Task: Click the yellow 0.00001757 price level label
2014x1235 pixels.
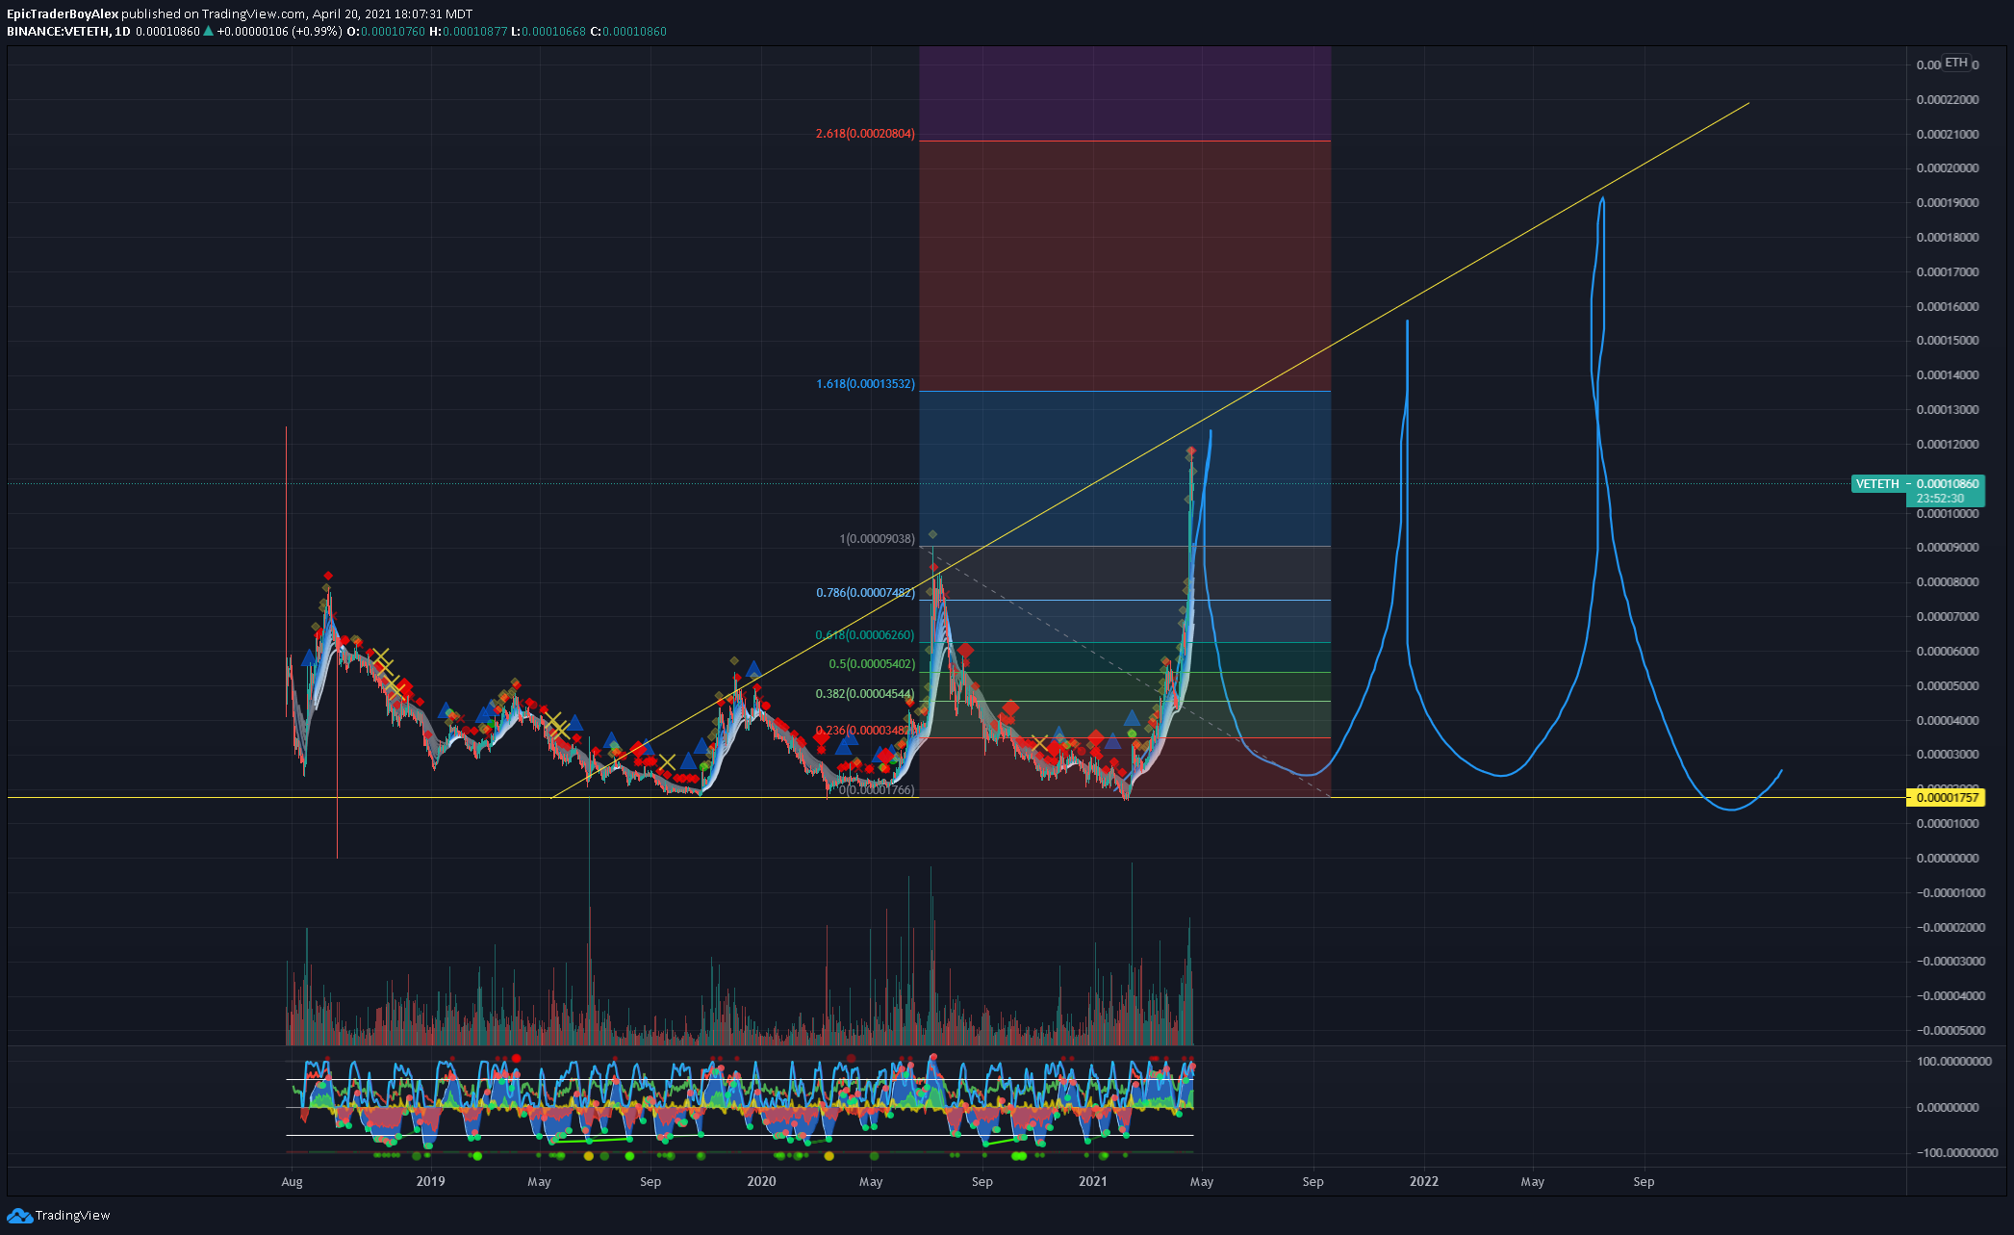Action: [x=1947, y=797]
